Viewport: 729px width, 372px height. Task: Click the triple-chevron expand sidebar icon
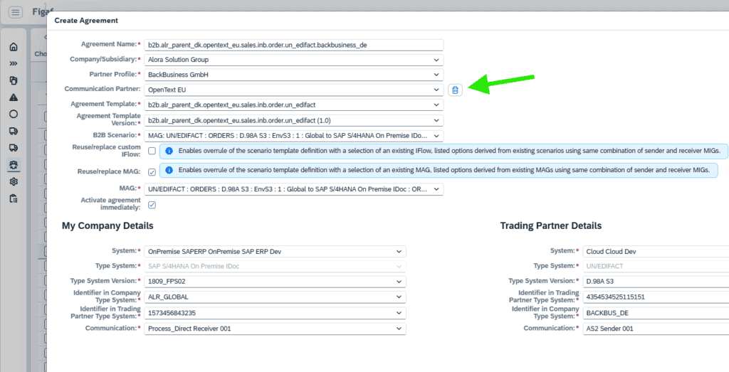(14, 63)
